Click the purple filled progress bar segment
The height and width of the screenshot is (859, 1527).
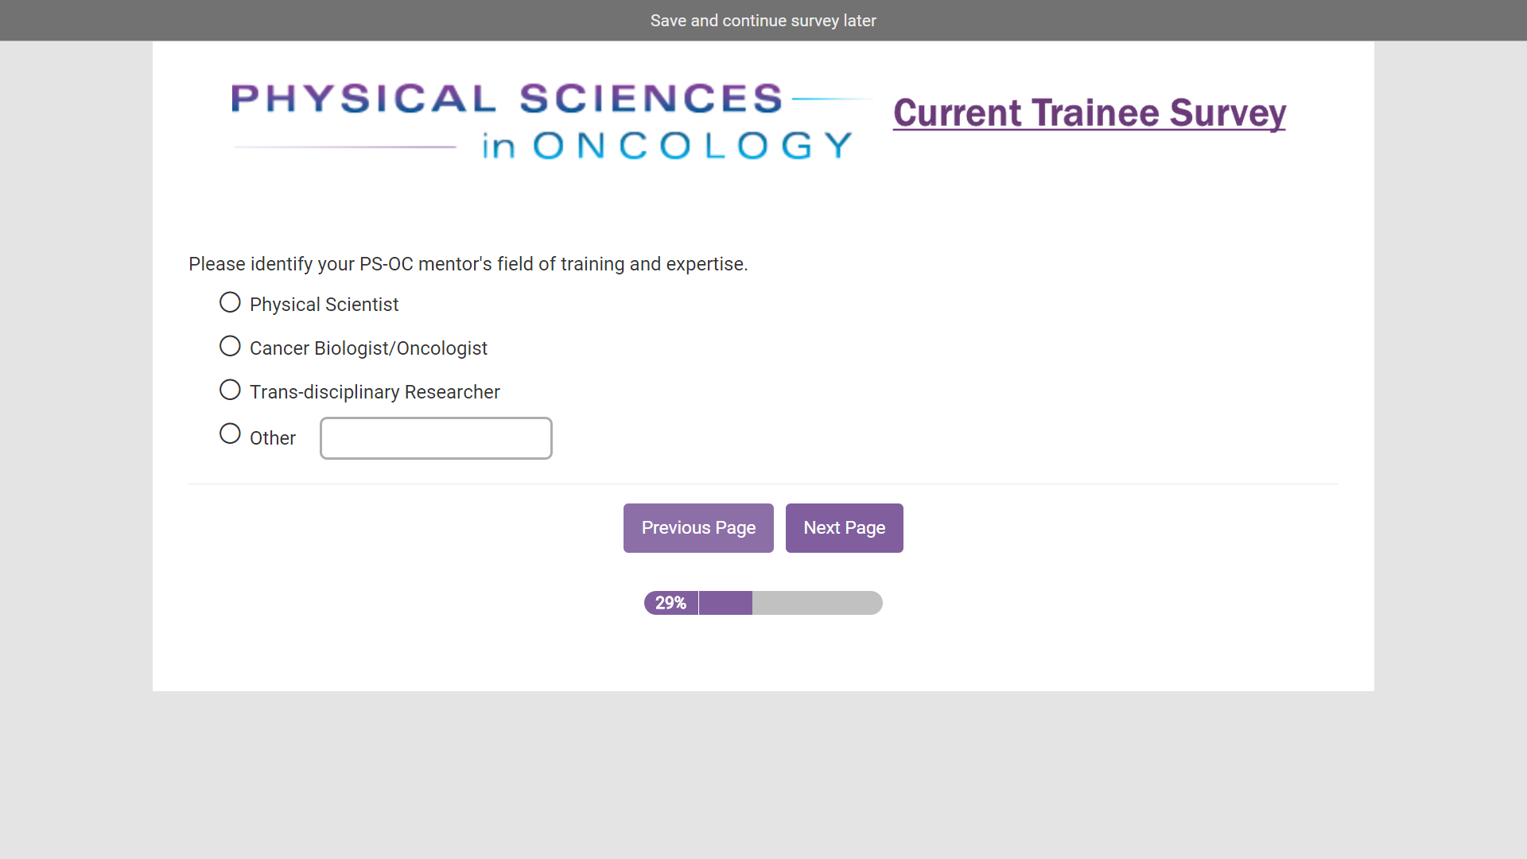click(x=725, y=603)
